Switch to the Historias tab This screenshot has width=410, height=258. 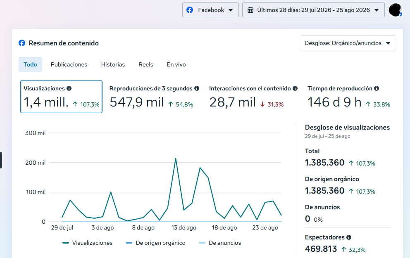click(x=113, y=64)
